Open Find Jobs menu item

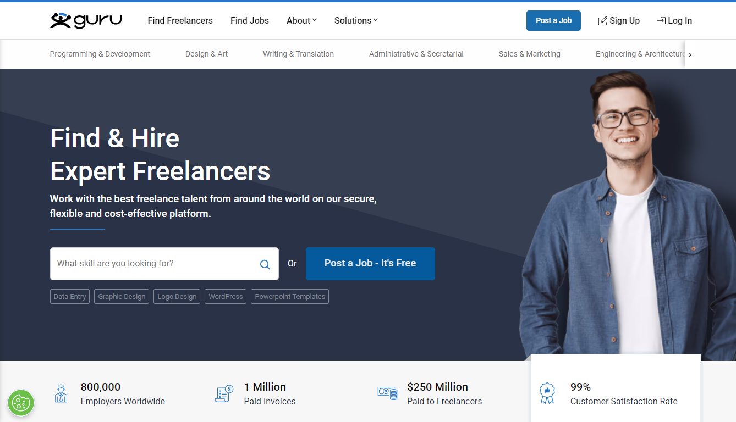250,20
